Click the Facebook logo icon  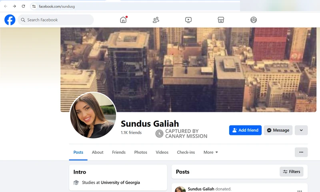pyautogui.click(x=10, y=20)
